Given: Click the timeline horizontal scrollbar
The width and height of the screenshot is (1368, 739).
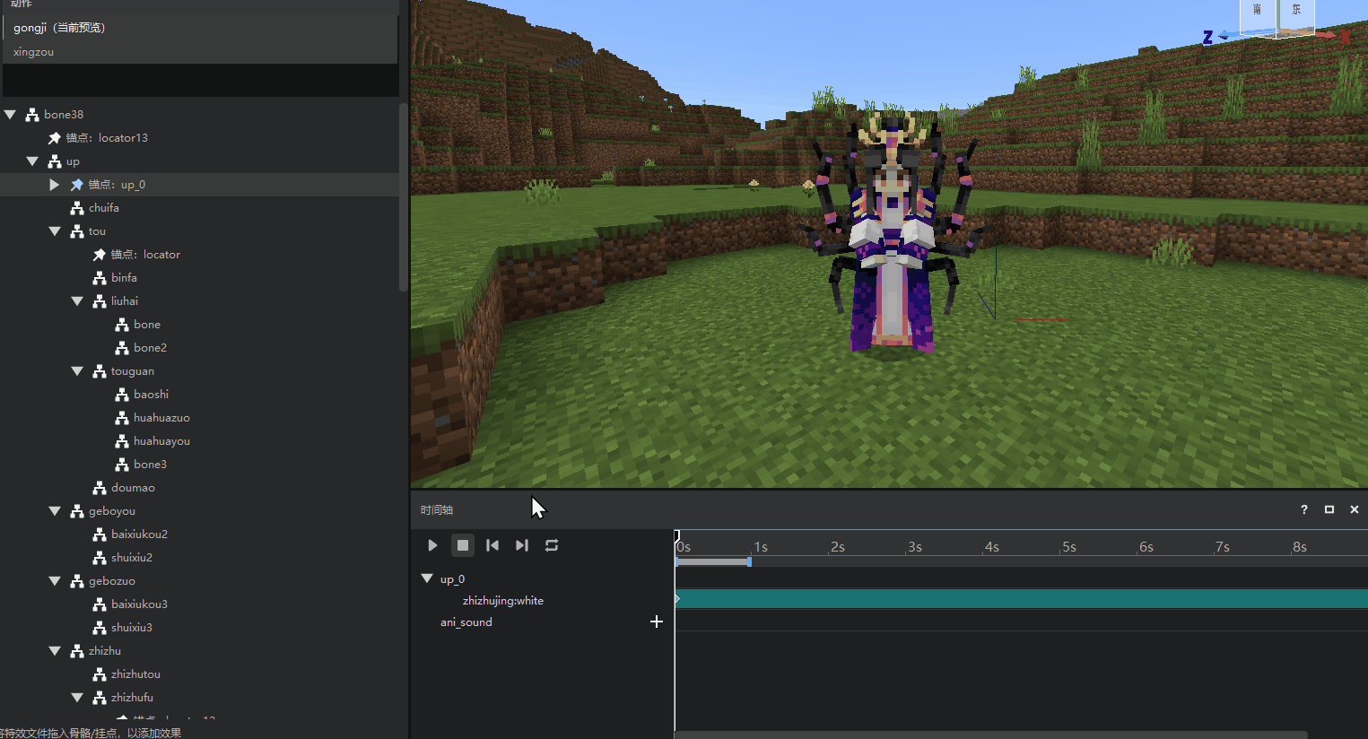Looking at the screenshot, I should pos(991,735).
